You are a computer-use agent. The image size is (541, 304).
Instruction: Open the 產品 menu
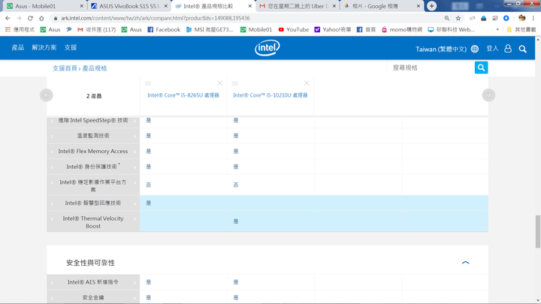click(17, 47)
